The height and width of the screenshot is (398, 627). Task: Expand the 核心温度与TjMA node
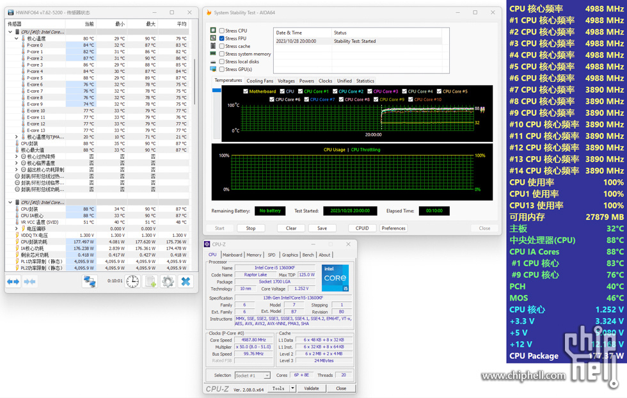(x=17, y=137)
